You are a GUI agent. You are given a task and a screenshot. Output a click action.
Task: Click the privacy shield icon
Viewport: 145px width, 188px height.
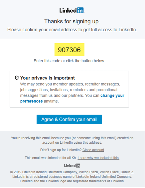(17, 78)
